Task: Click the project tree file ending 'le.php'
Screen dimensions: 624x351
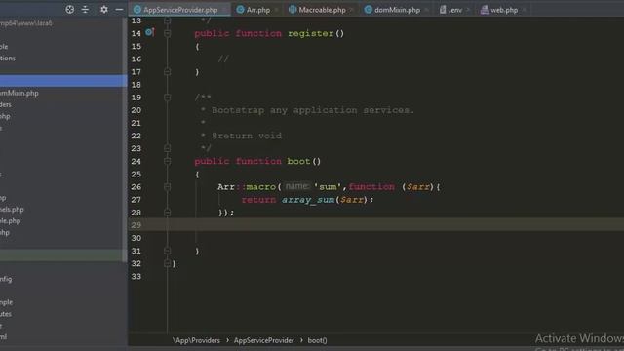Action: 11,221
